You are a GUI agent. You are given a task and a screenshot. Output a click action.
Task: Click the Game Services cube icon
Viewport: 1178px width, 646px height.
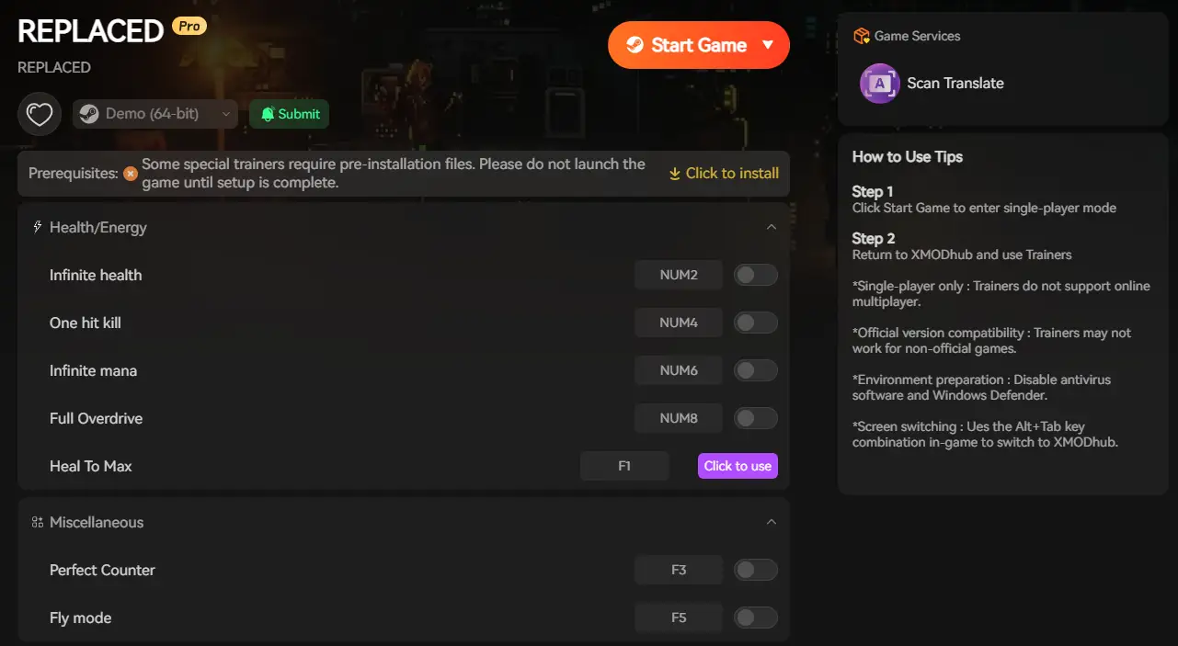(x=862, y=36)
